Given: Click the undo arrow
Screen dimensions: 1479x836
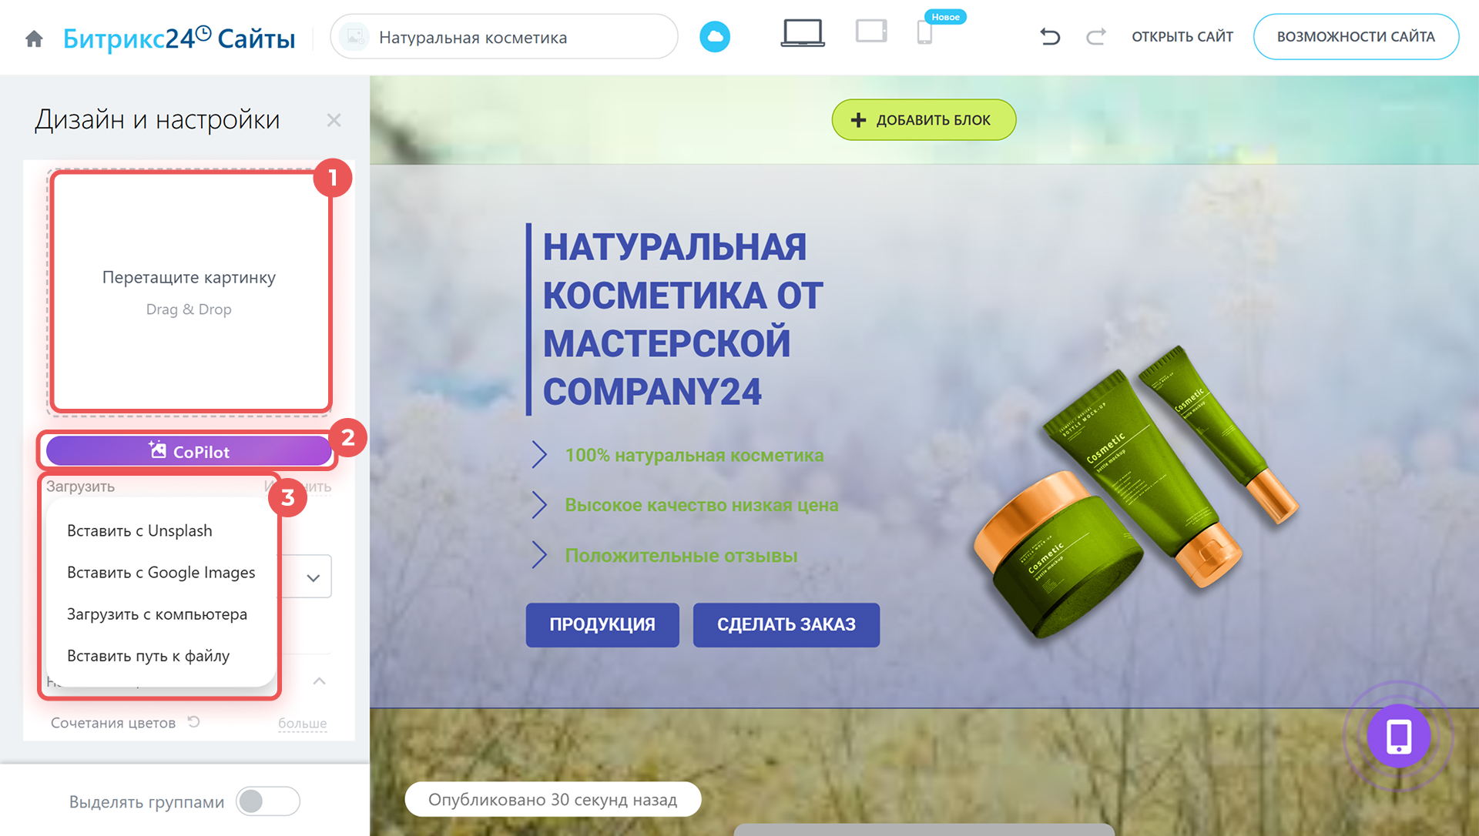Looking at the screenshot, I should pyautogui.click(x=1049, y=36).
